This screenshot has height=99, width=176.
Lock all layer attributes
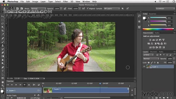point(158,63)
